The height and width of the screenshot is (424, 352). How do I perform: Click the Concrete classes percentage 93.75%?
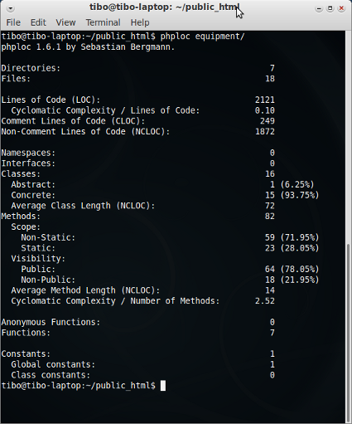click(x=300, y=195)
